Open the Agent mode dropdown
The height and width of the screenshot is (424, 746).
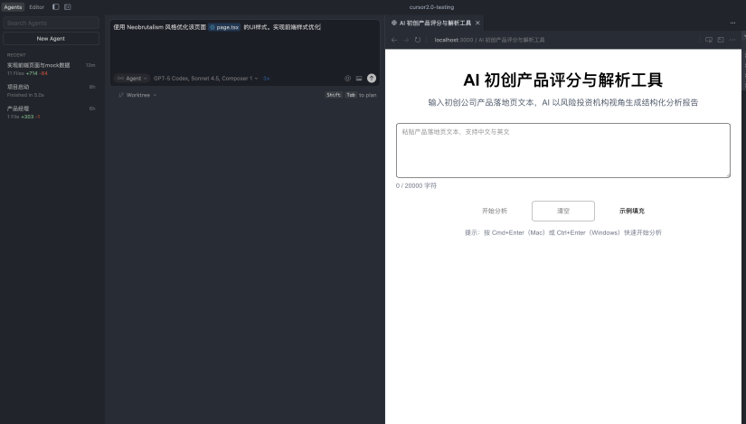133,79
